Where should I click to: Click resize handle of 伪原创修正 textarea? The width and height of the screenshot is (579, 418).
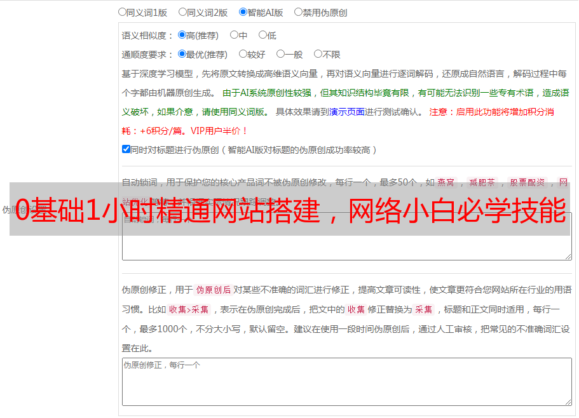click(x=568, y=402)
